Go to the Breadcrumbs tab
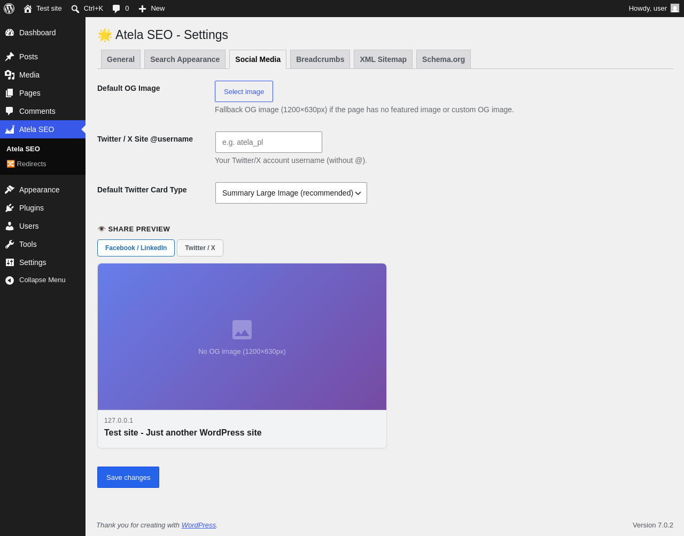684x536 pixels. click(x=320, y=59)
